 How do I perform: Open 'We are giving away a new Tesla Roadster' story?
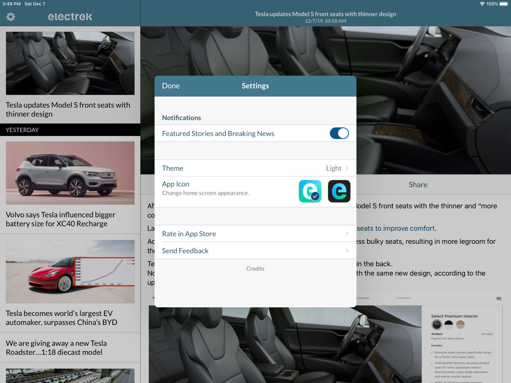[x=56, y=347]
